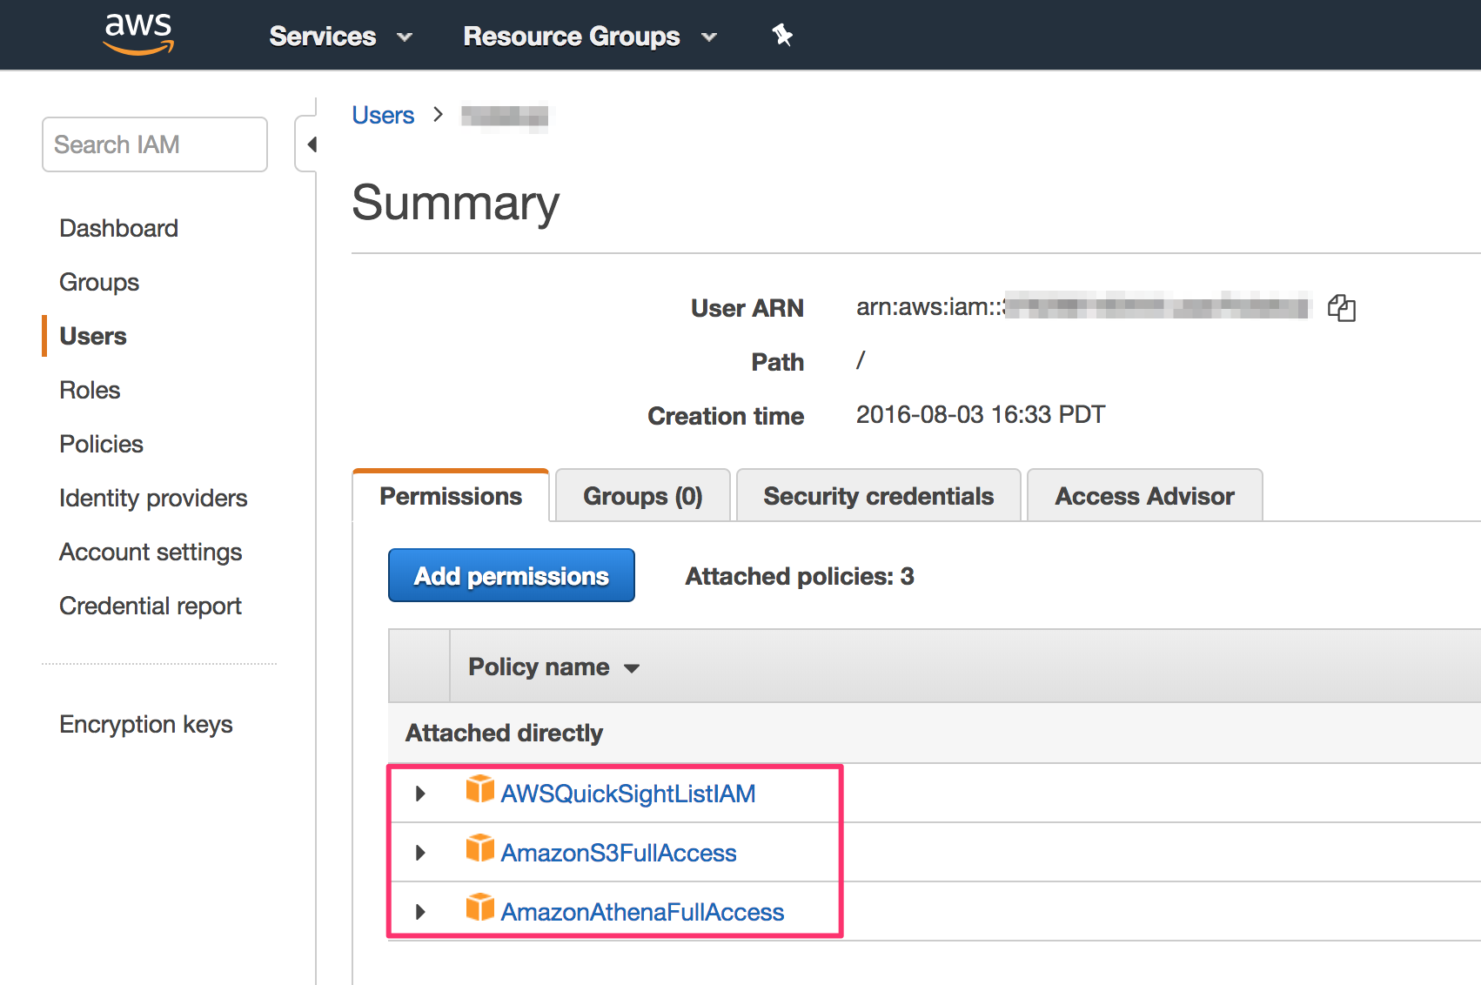Click the Add permissions button
Viewport: 1481px width, 985px height.
coord(512,575)
